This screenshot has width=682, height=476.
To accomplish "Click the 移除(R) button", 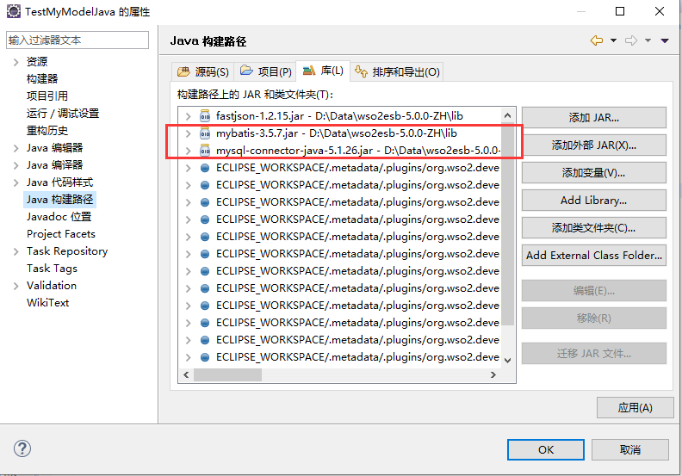I will coord(593,318).
